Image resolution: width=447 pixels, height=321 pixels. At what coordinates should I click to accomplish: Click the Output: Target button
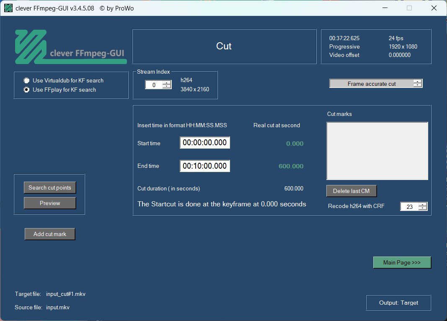point(398,303)
